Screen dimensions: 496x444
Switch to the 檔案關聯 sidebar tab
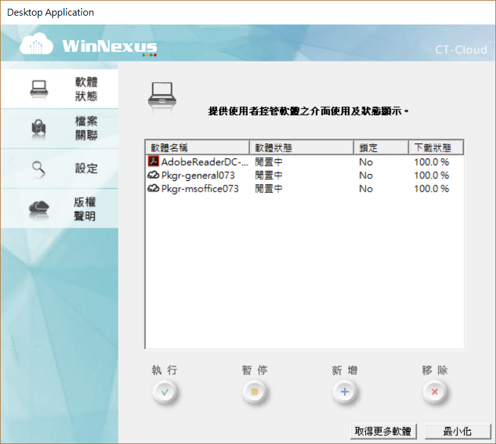(x=60, y=129)
